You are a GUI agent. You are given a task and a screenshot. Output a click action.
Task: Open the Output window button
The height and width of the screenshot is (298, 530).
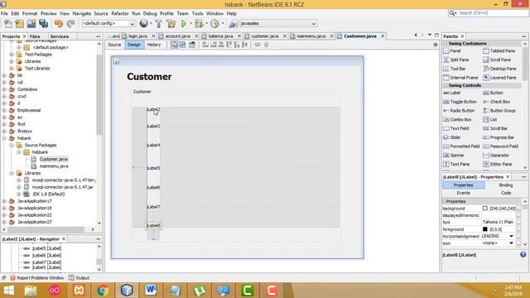tap(79, 278)
